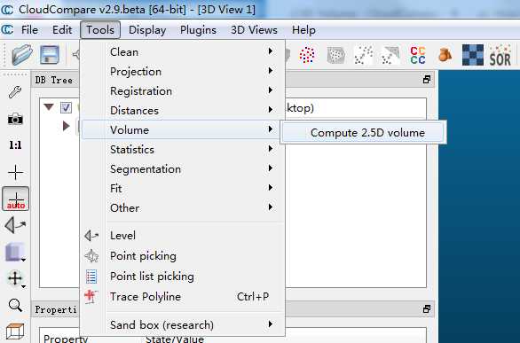Select Level from Tools menu

pos(183,236)
